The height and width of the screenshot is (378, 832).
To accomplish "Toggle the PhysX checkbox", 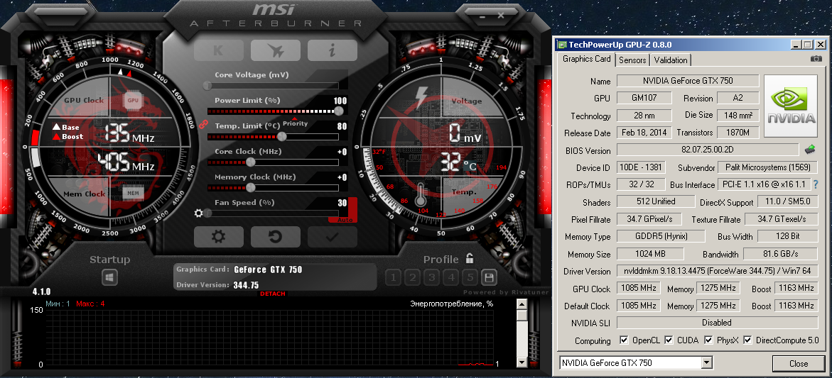I will coord(708,340).
